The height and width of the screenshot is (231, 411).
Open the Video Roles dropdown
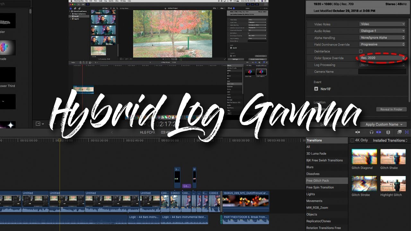point(382,24)
